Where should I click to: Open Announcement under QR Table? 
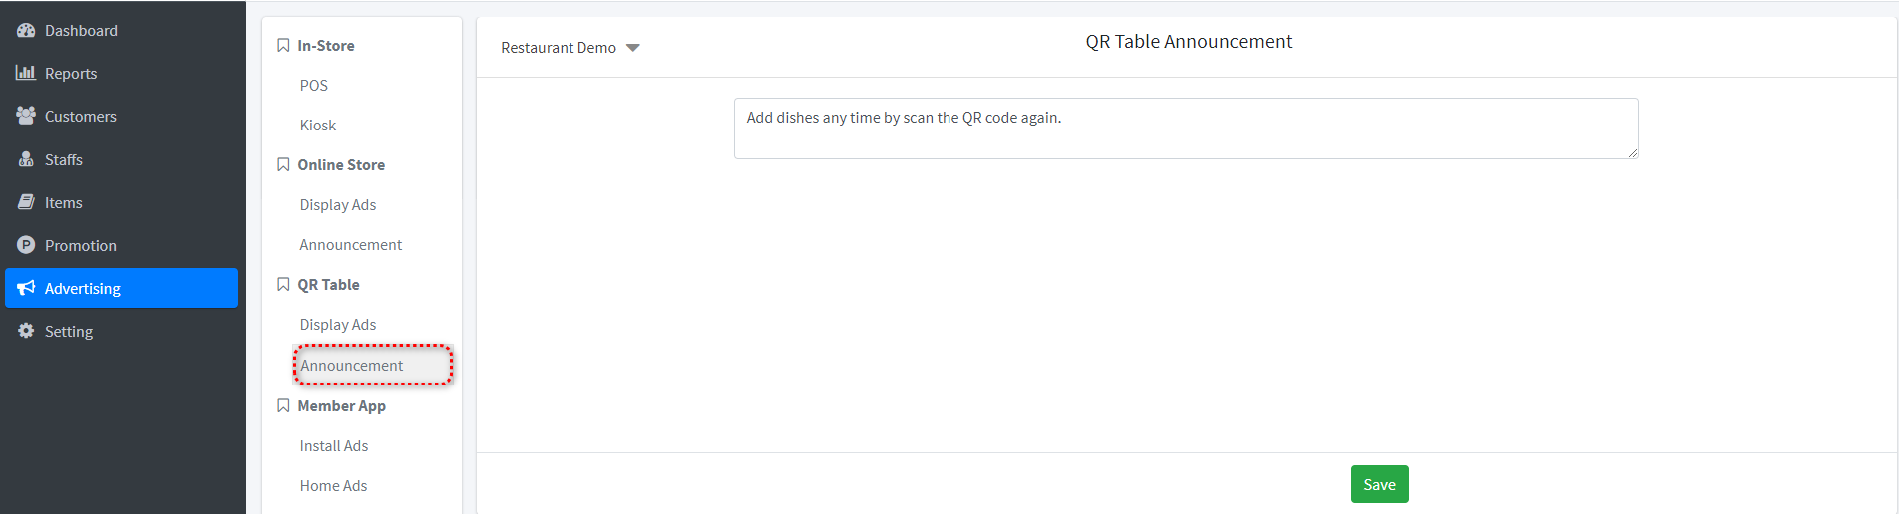352,366
